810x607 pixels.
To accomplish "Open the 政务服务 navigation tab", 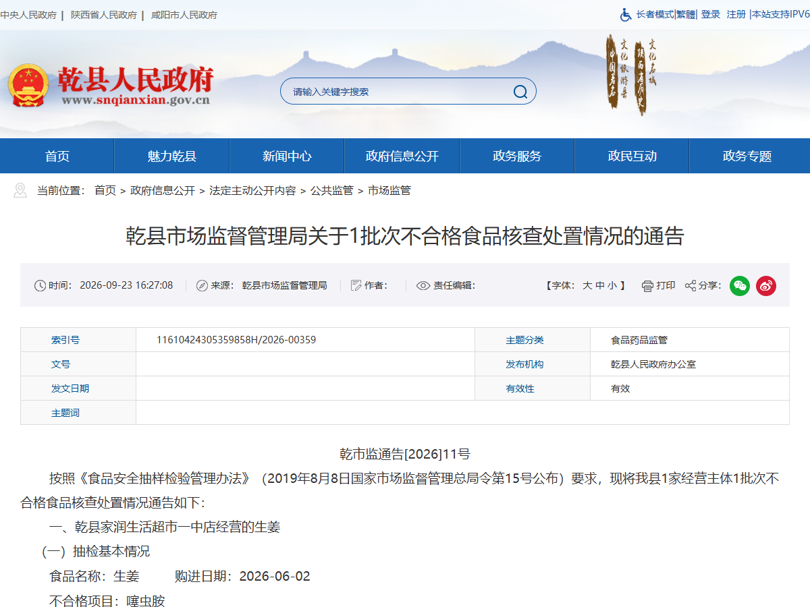I will [x=517, y=156].
